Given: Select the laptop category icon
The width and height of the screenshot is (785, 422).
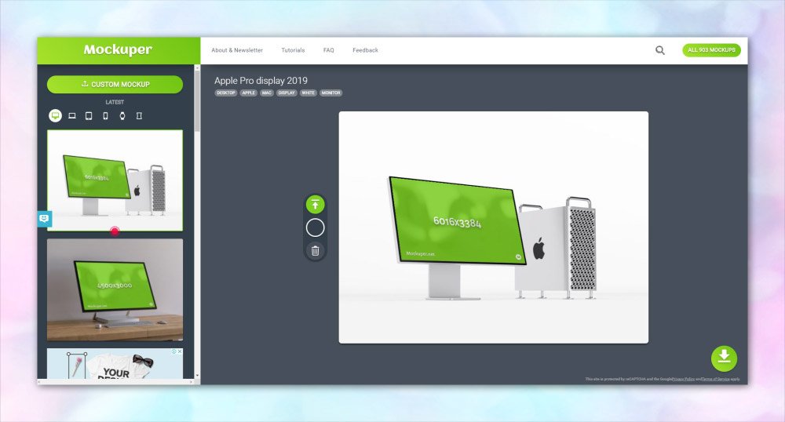Looking at the screenshot, I should (x=72, y=116).
